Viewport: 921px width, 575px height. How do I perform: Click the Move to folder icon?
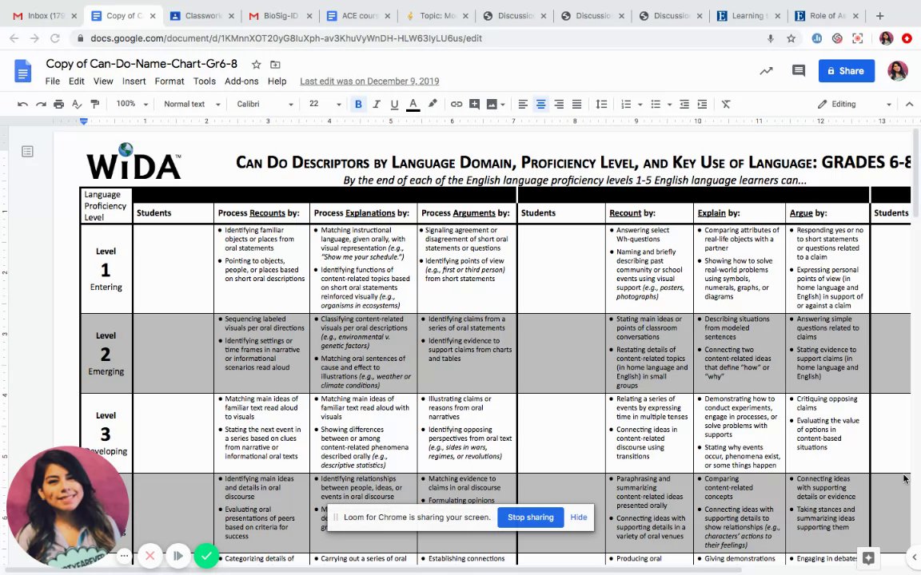(x=275, y=65)
